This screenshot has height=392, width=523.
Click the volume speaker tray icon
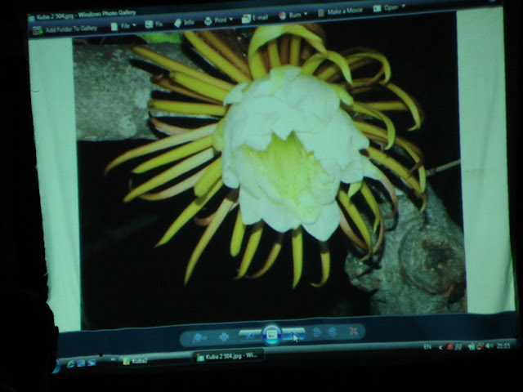point(489,346)
